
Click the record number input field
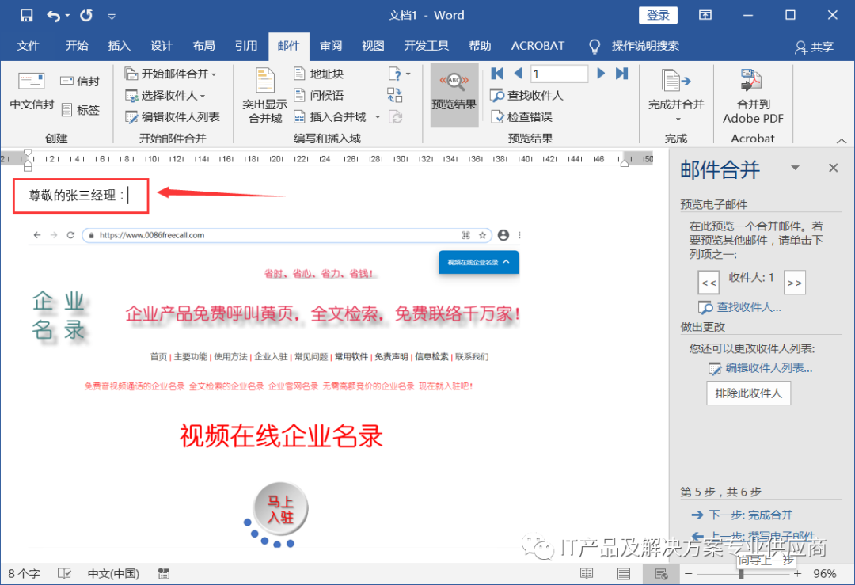click(559, 74)
